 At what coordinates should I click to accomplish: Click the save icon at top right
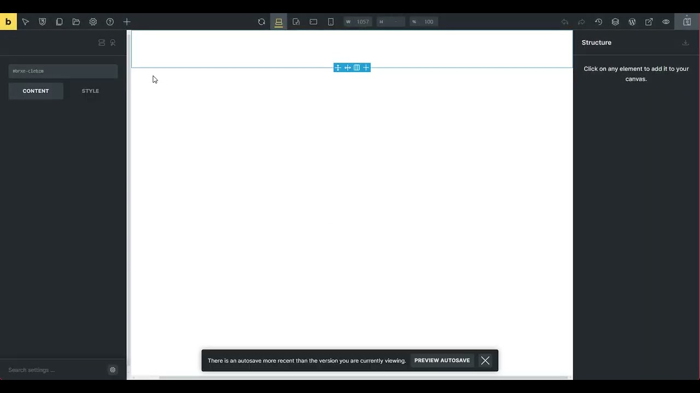coord(687,22)
